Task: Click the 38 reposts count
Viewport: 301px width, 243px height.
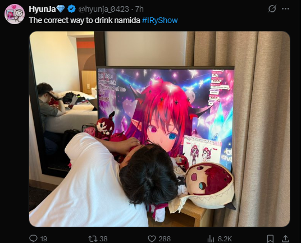Action: pos(103,239)
